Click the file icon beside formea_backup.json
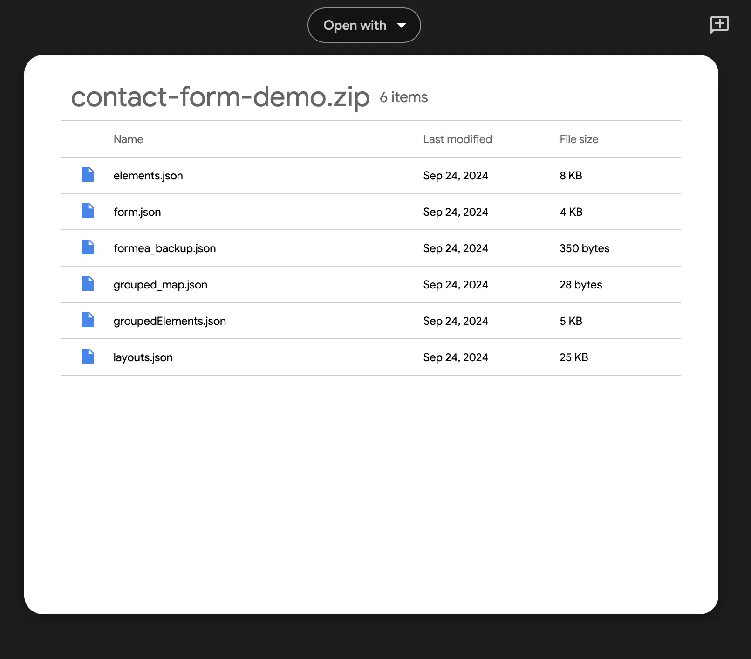751x659 pixels. [88, 247]
